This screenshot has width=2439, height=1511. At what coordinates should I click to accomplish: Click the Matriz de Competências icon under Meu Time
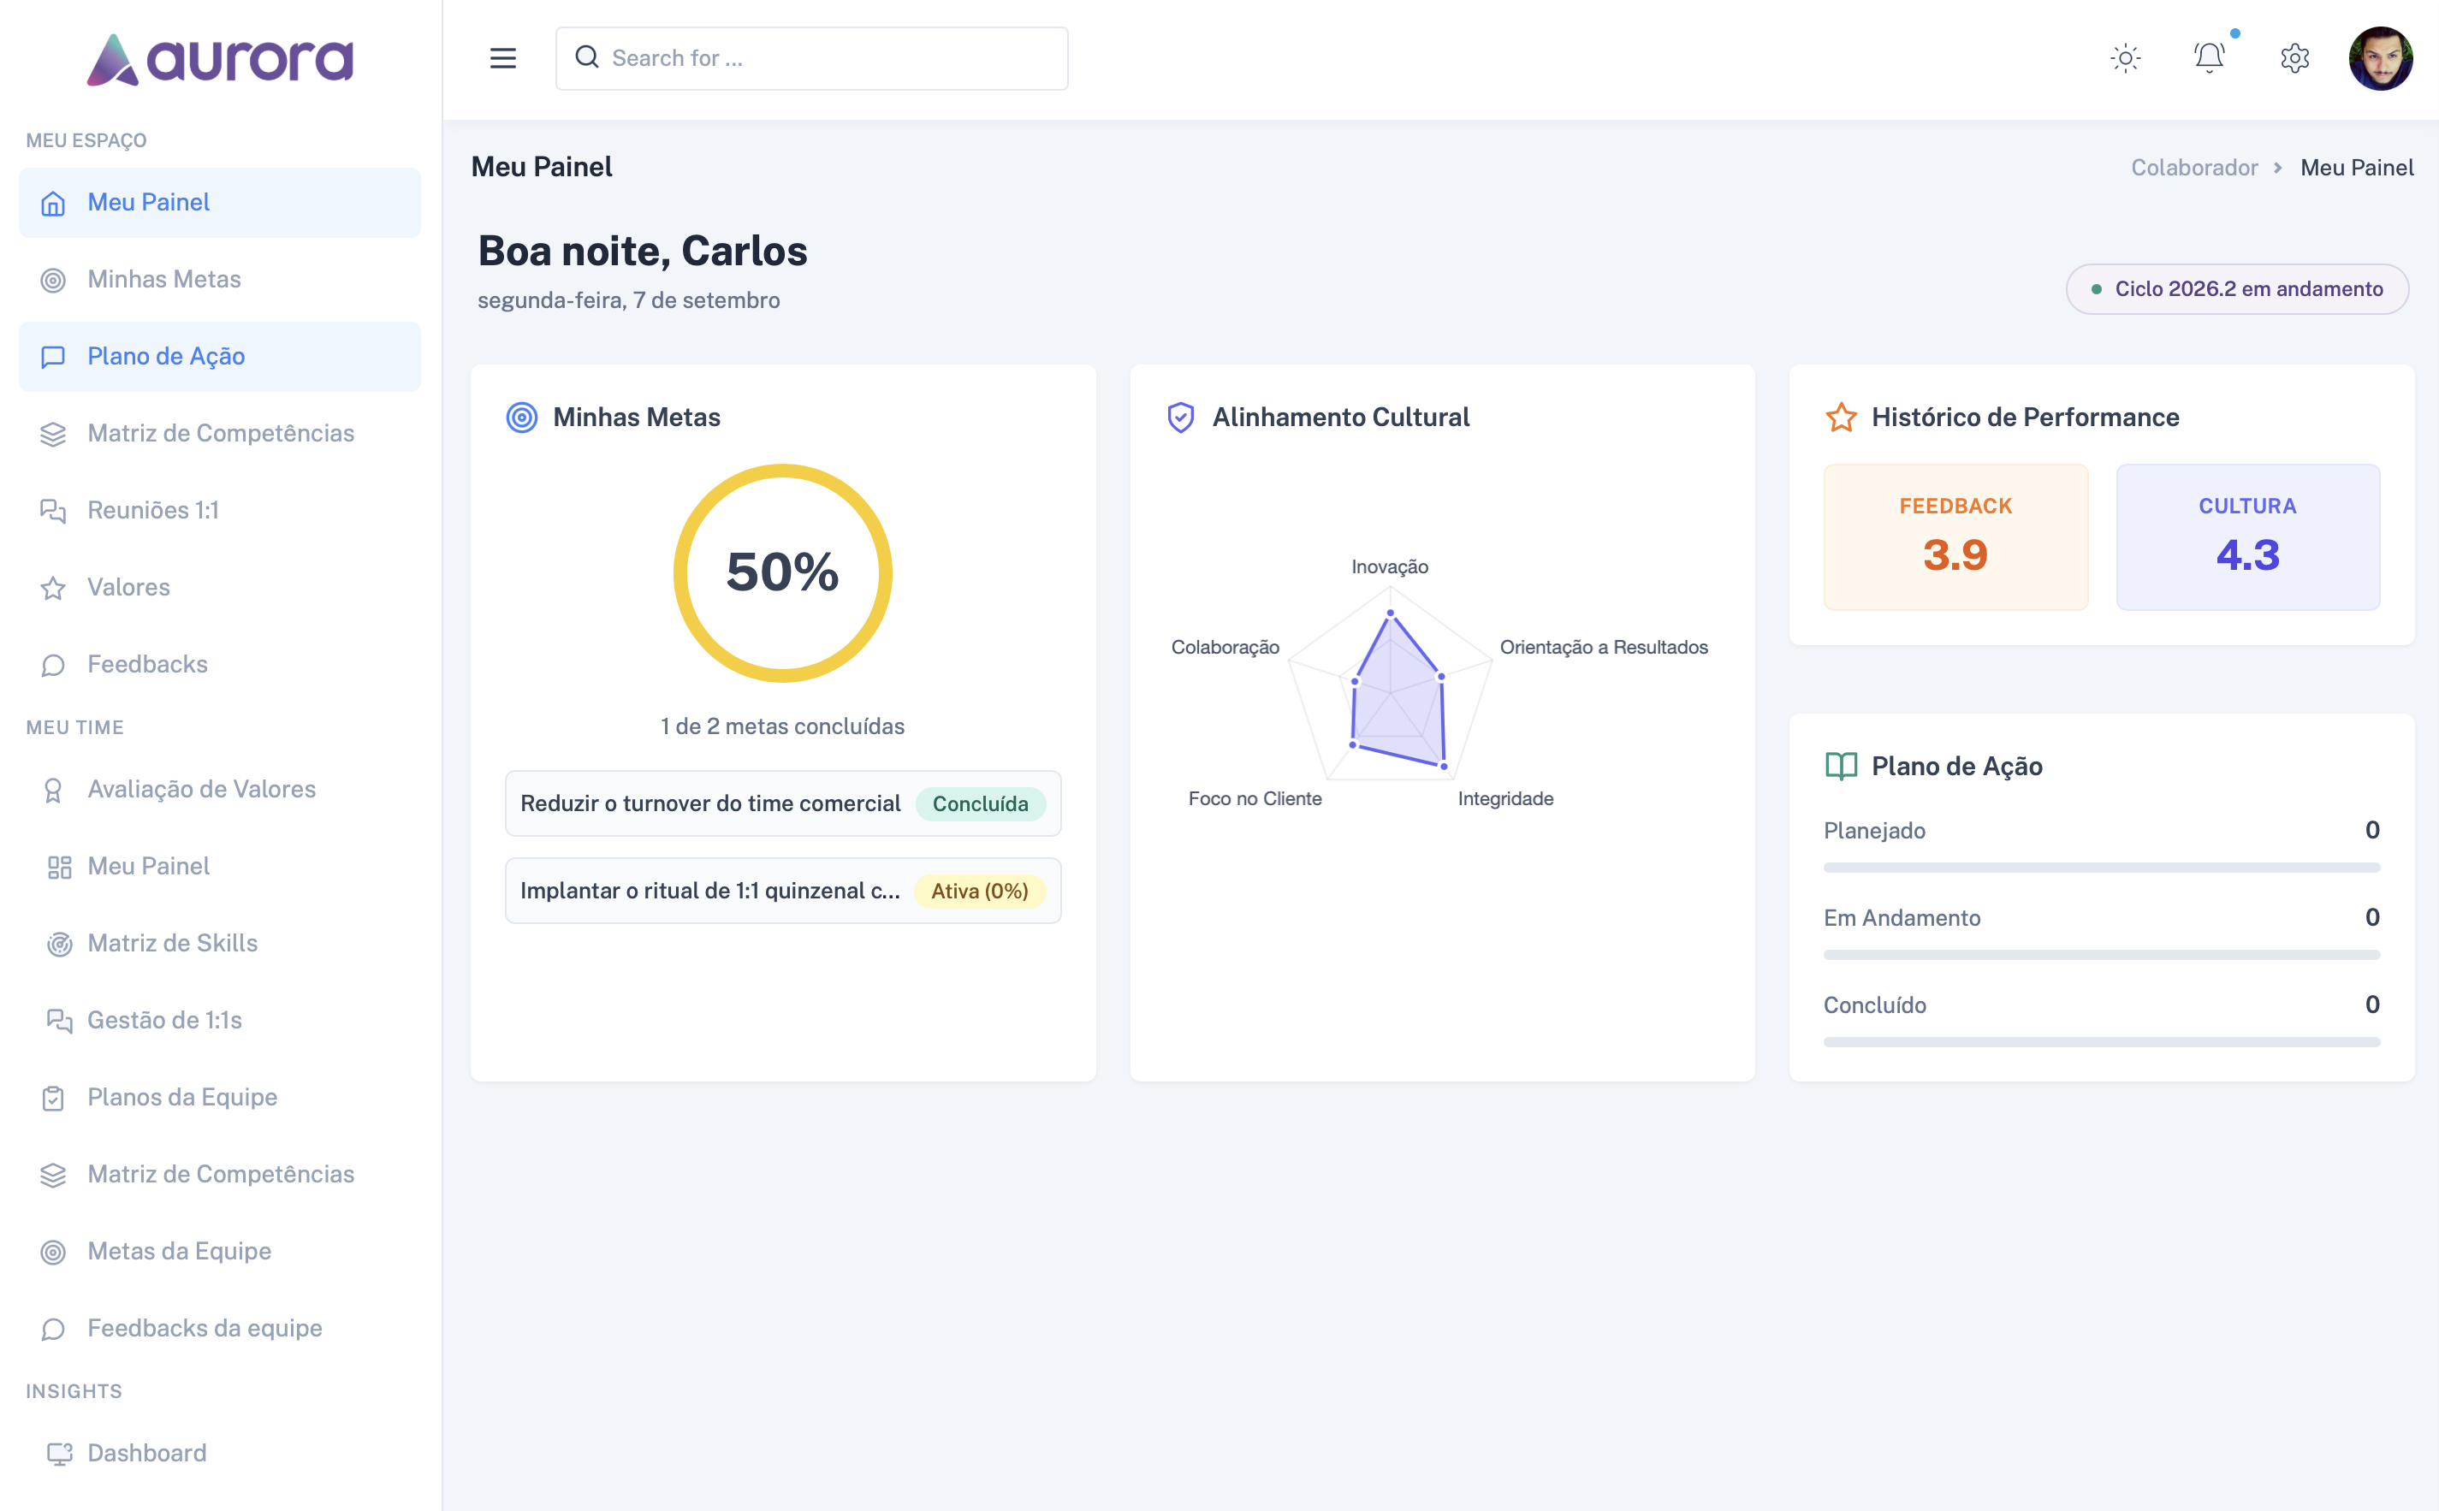(53, 1176)
